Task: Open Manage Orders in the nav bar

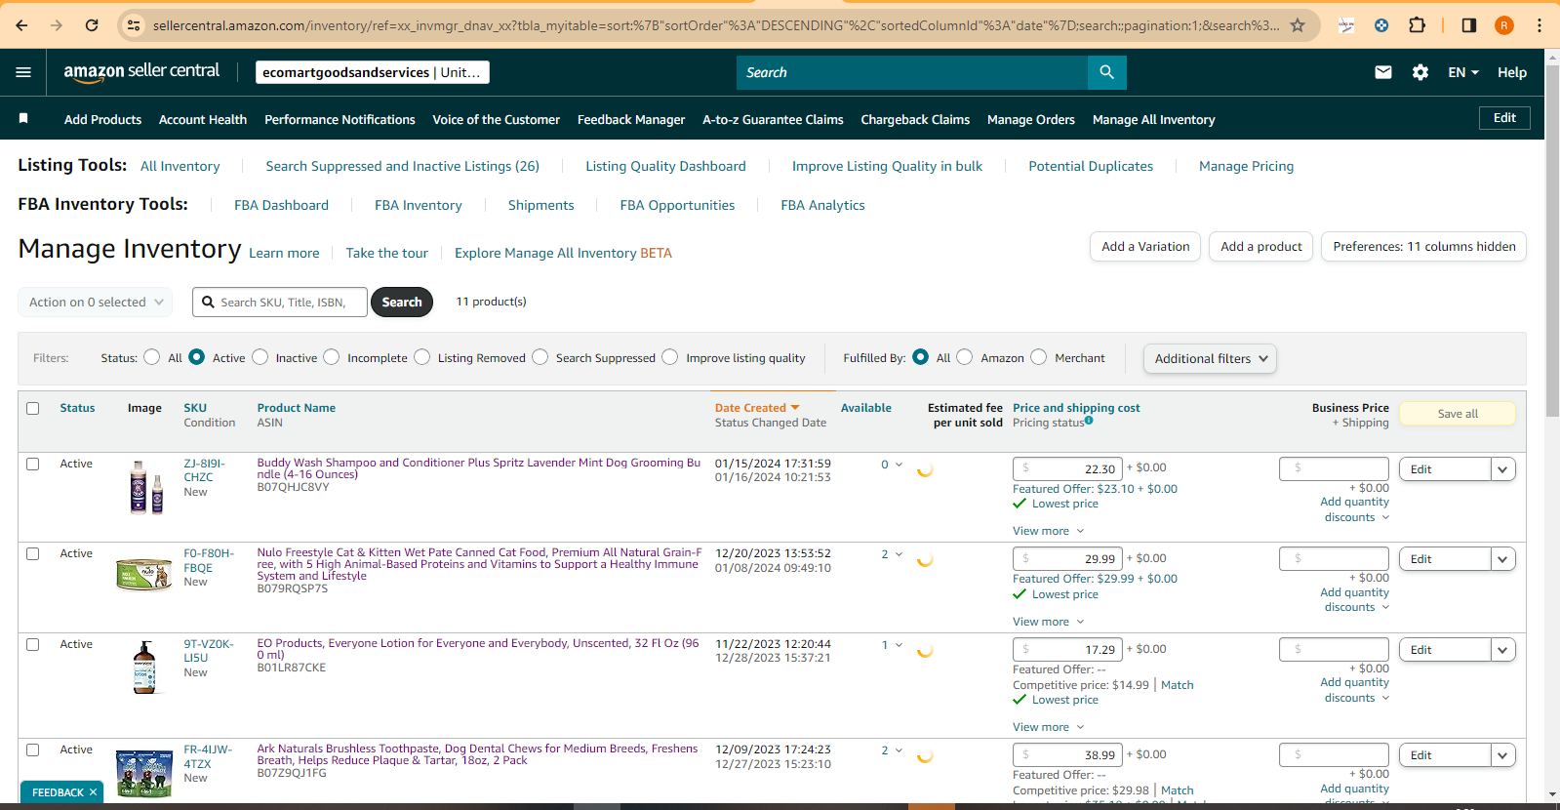Action: tap(1030, 119)
